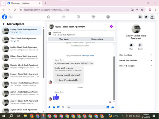159x119 pixels.
Task: Expand the Media, files and links section
Action: point(136,60)
